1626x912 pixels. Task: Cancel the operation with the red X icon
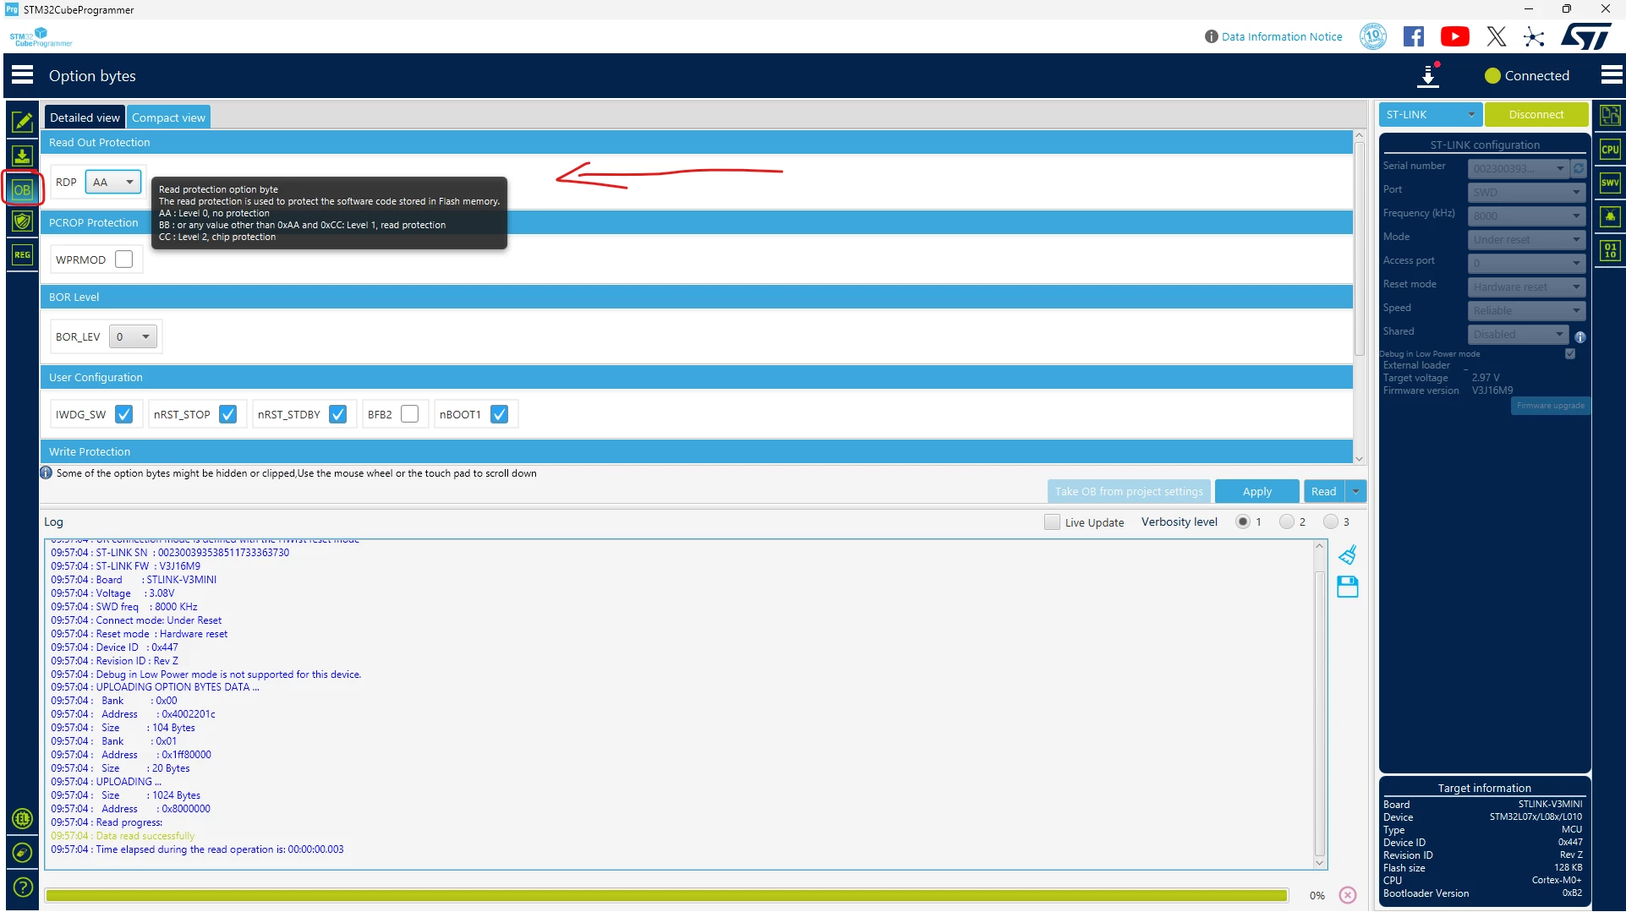pyautogui.click(x=1348, y=895)
